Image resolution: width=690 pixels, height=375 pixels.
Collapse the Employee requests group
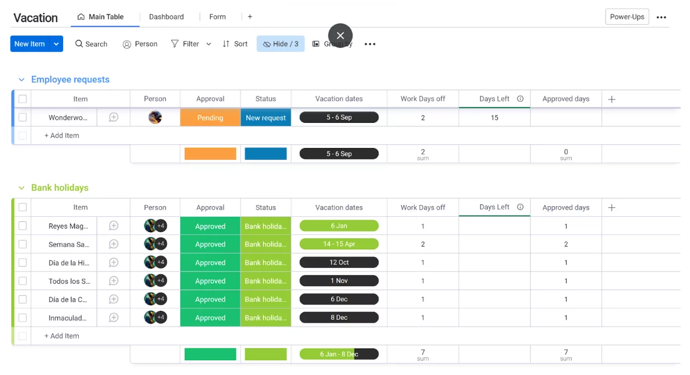tap(21, 80)
